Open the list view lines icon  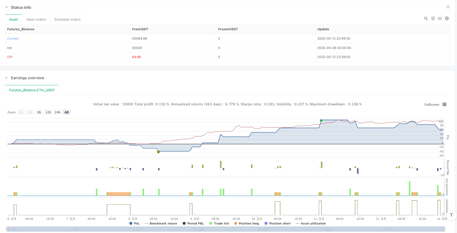coord(433,18)
